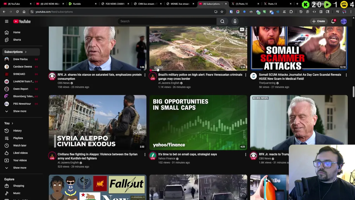Viewport: 355px width, 200px height.
Task: Reload the page
Action: [17, 12]
